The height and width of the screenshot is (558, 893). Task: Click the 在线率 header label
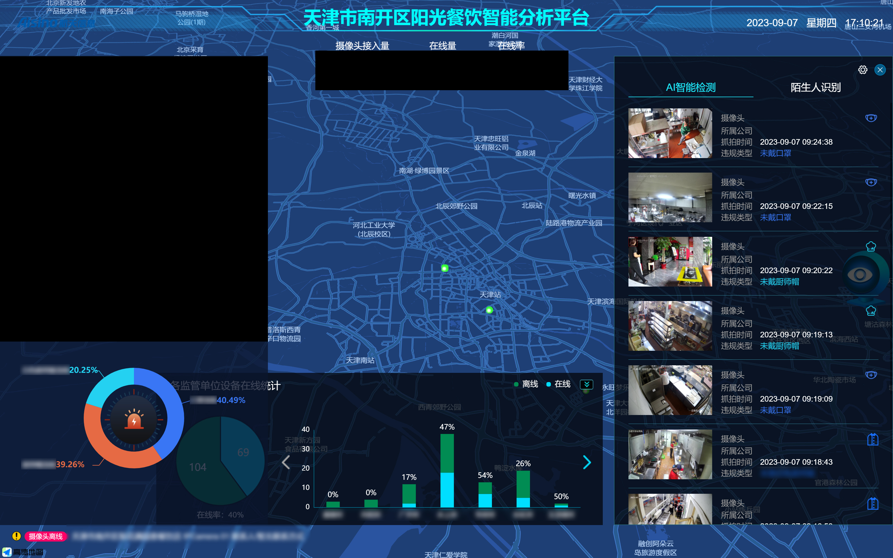point(511,46)
